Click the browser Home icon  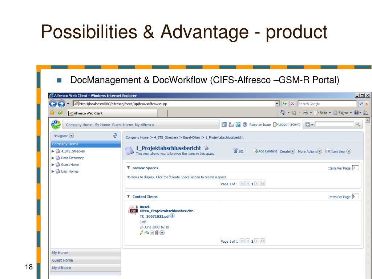283,113
